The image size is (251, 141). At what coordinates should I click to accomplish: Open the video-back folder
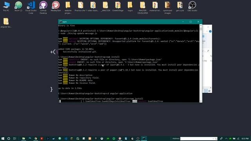93,6
